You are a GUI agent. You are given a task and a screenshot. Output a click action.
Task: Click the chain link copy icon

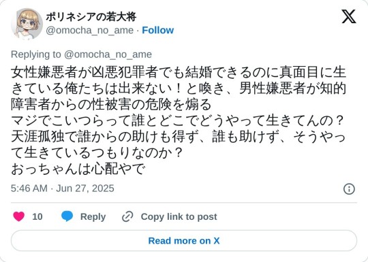[x=127, y=216]
